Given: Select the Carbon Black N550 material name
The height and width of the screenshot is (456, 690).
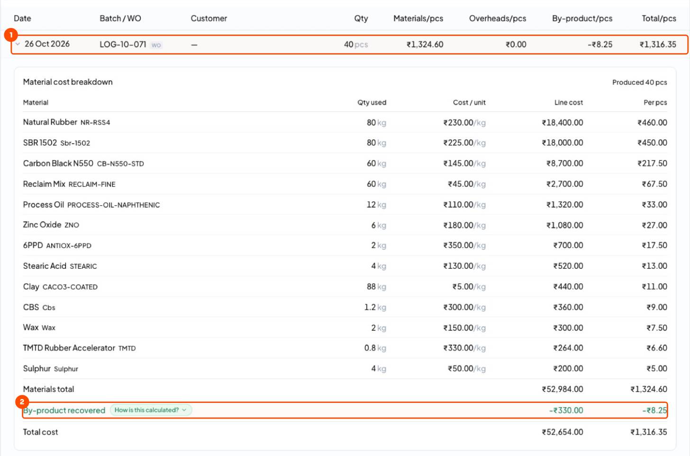Looking at the screenshot, I should pos(58,164).
